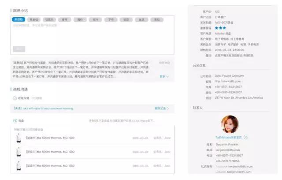The width and height of the screenshot is (282, 180).
Task: Click the last thermos product thumbnail
Action: [19, 166]
